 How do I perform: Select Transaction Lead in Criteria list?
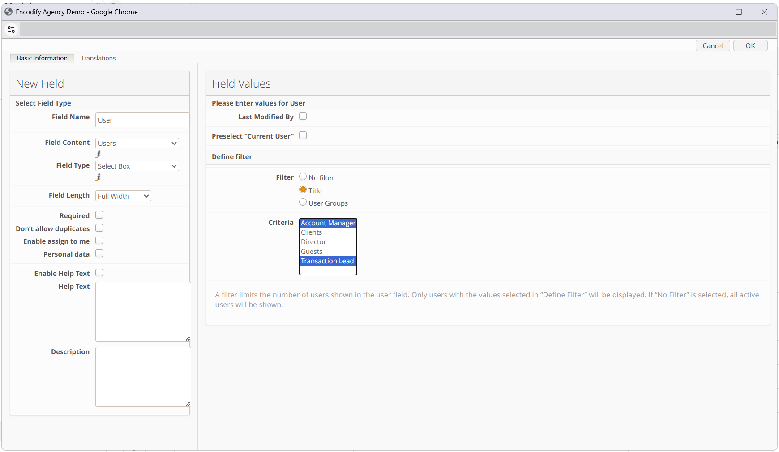(x=328, y=261)
